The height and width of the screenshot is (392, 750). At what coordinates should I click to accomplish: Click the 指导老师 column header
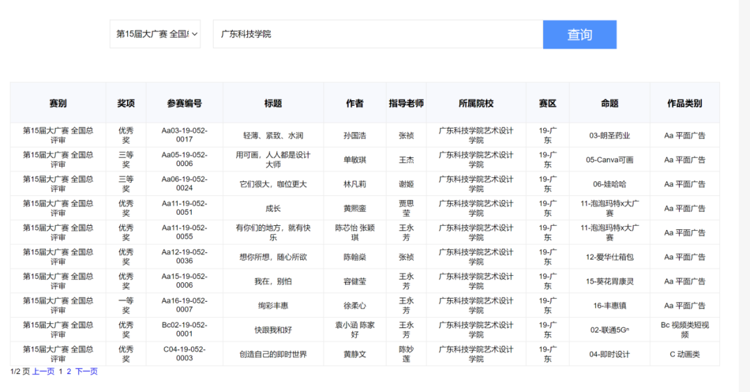coord(406,103)
